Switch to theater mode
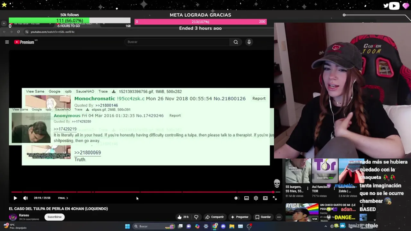 tap(265, 198)
